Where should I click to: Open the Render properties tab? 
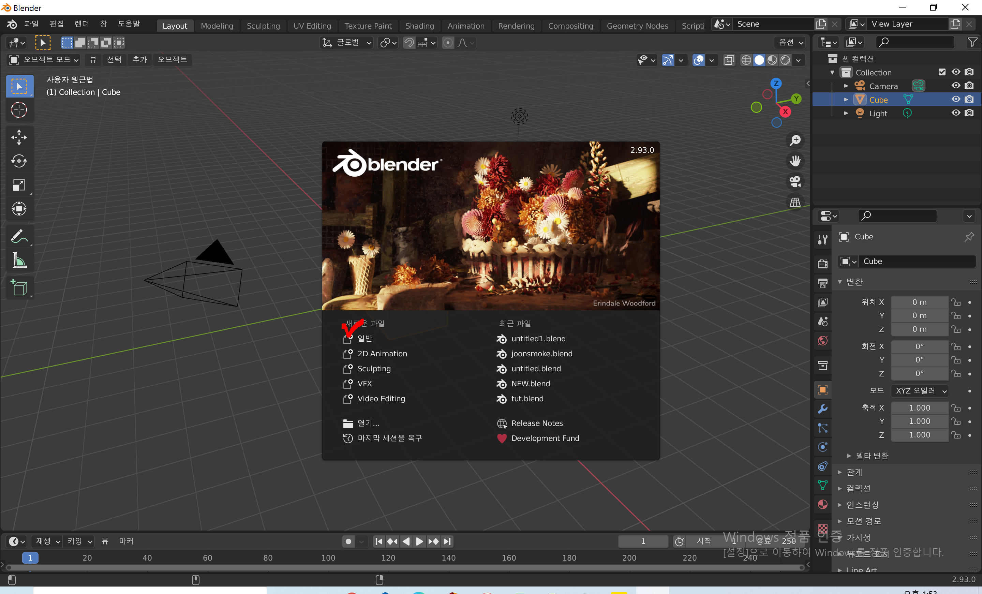[x=822, y=264]
